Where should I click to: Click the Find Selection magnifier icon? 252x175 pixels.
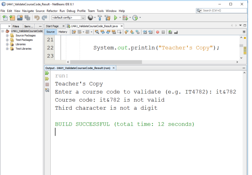tap(97, 32)
